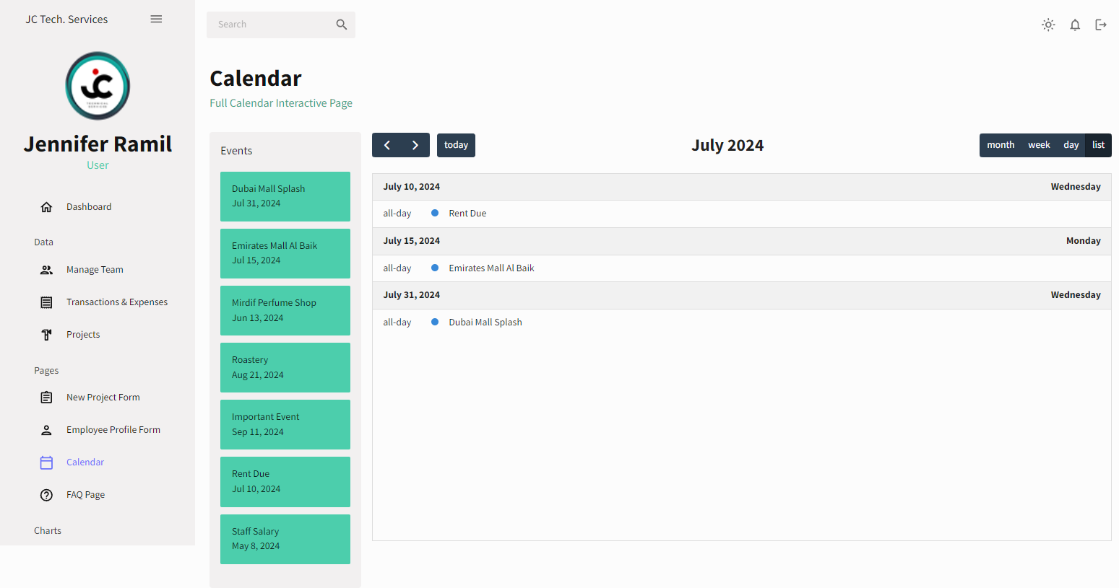Open Transactions & Expenses page
This screenshot has width=1119, height=588.
pos(116,302)
